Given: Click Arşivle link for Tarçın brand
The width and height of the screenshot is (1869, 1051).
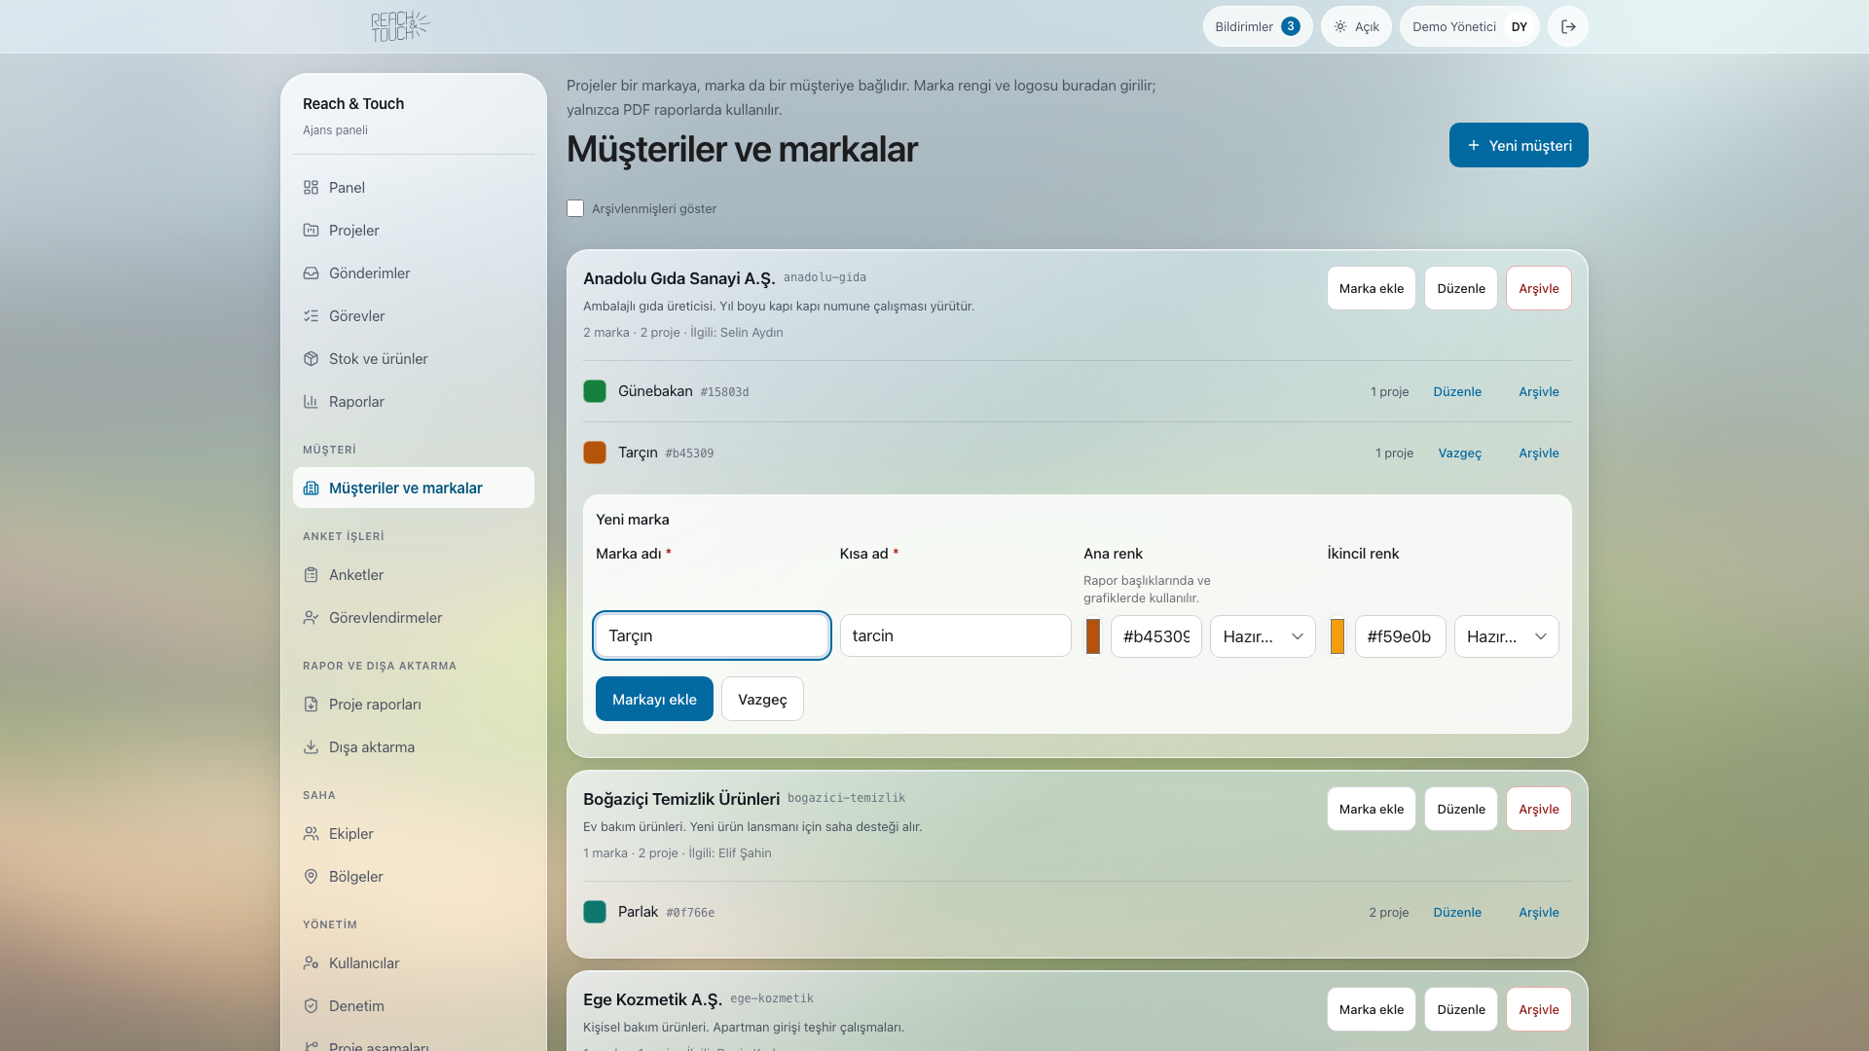Looking at the screenshot, I should (1538, 453).
